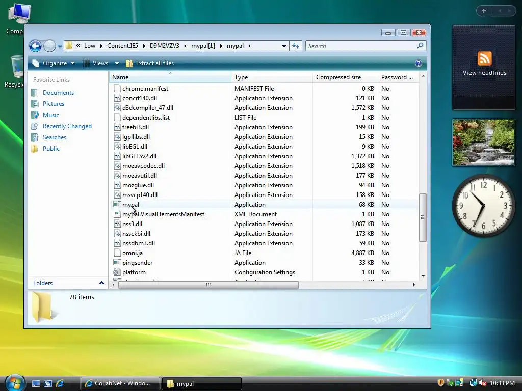Click Extract all files
The image size is (522, 391).
tap(150, 63)
